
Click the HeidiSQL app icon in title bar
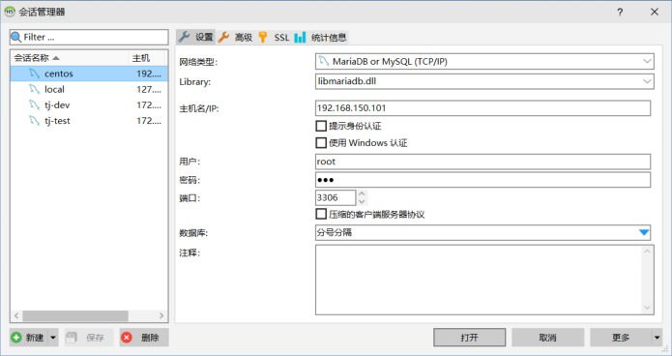(10, 12)
